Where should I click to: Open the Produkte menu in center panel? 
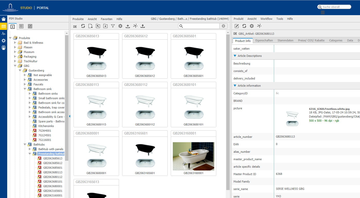(x=78, y=19)
